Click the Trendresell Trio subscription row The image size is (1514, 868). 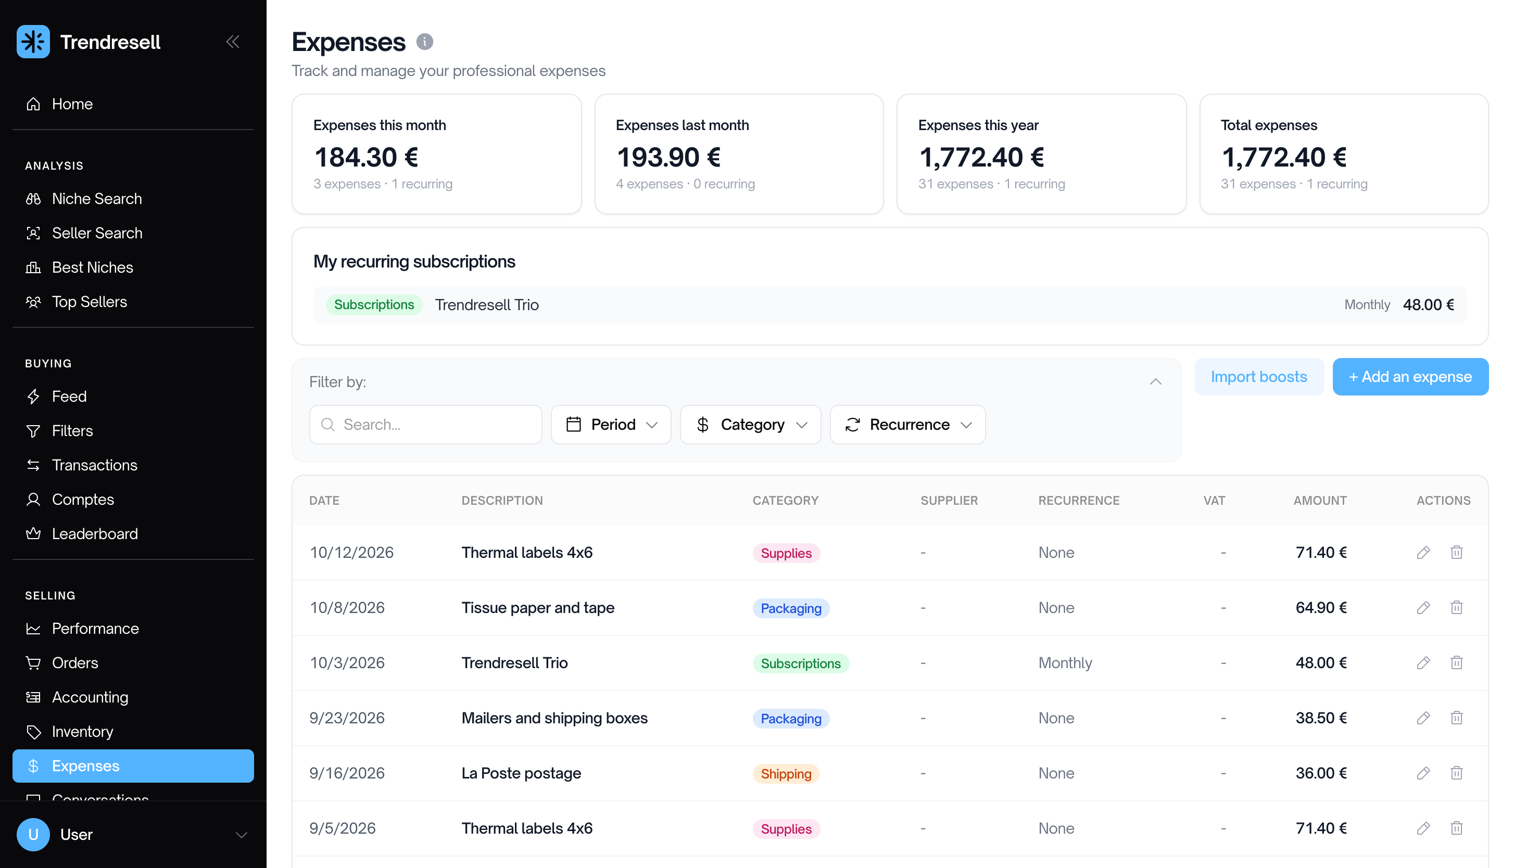pyautogui.click(x=889, y=304)
